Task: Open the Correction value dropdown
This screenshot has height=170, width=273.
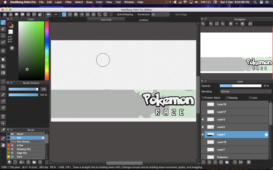Action: point(160,15)
